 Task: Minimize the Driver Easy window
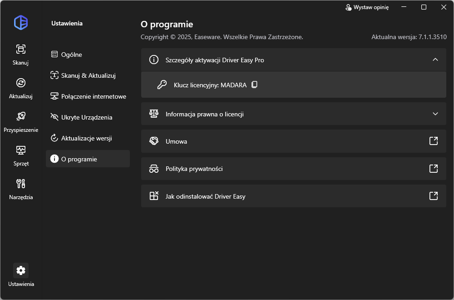pyautogui.click(x=404, y=7)
